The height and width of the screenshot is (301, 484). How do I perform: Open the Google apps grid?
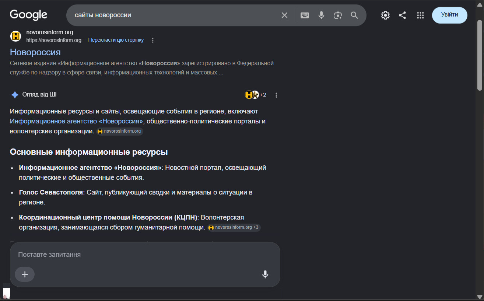click(x=420, y=15)
